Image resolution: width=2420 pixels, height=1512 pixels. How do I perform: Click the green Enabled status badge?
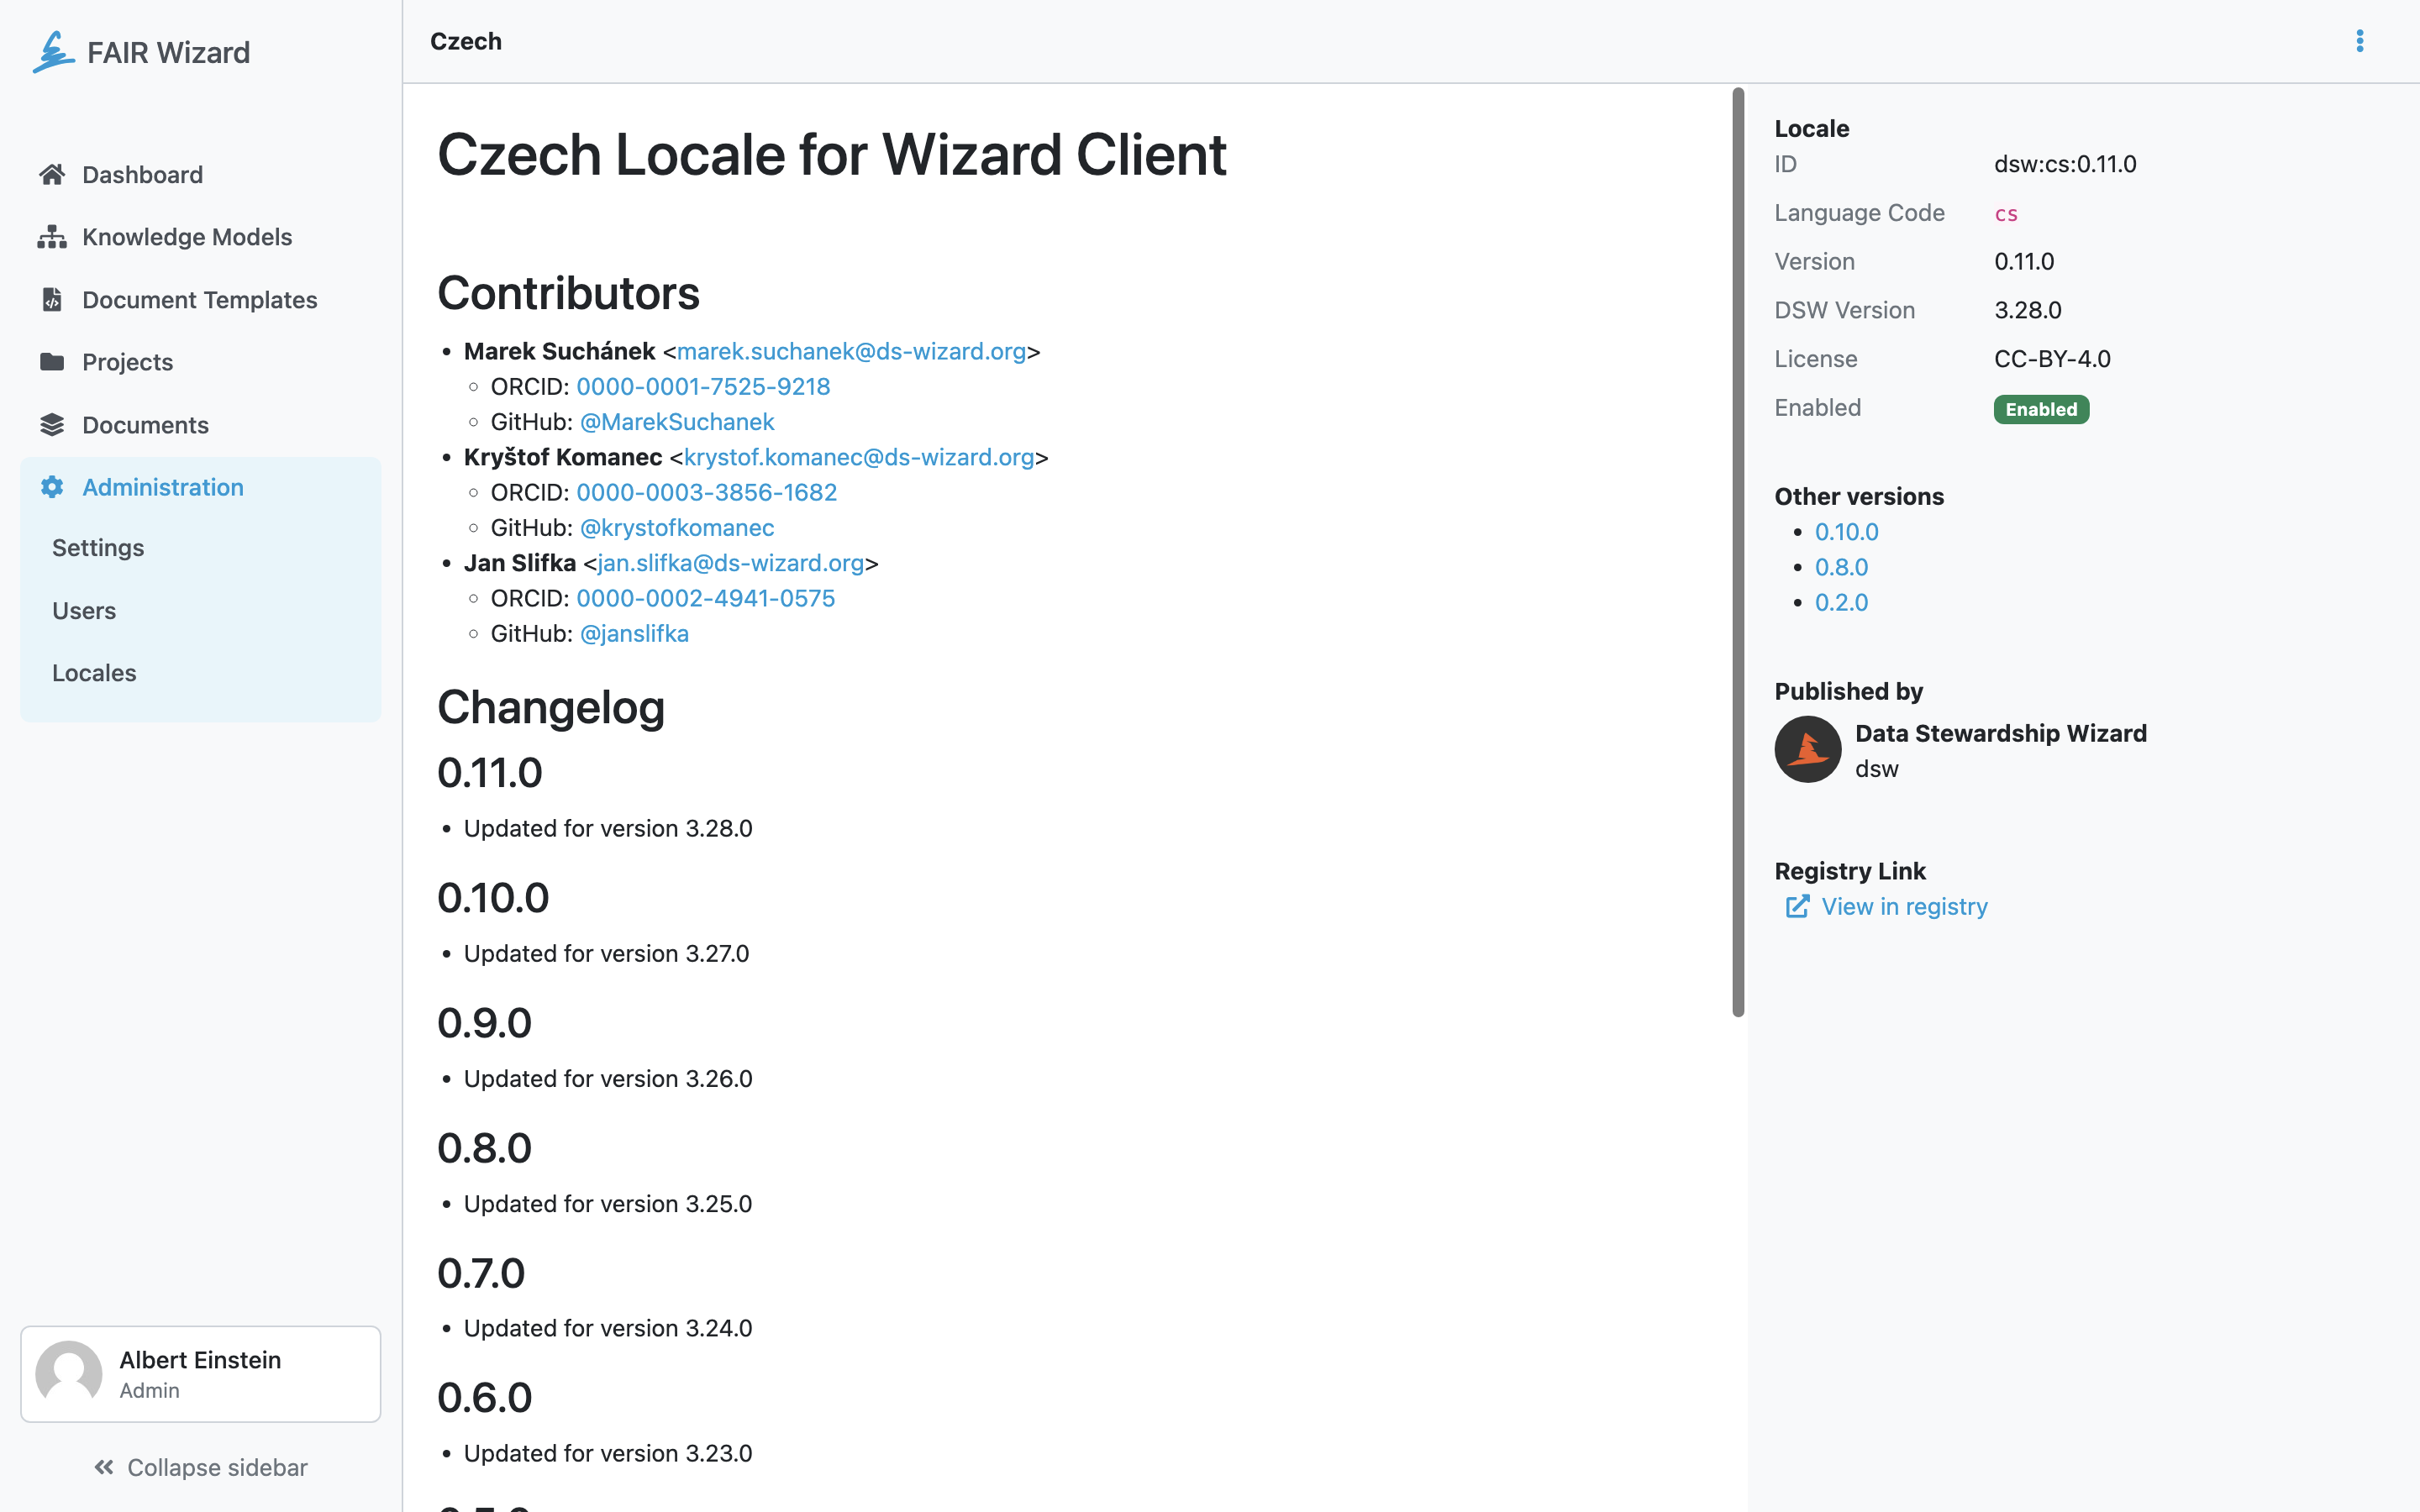point(2040,409)
